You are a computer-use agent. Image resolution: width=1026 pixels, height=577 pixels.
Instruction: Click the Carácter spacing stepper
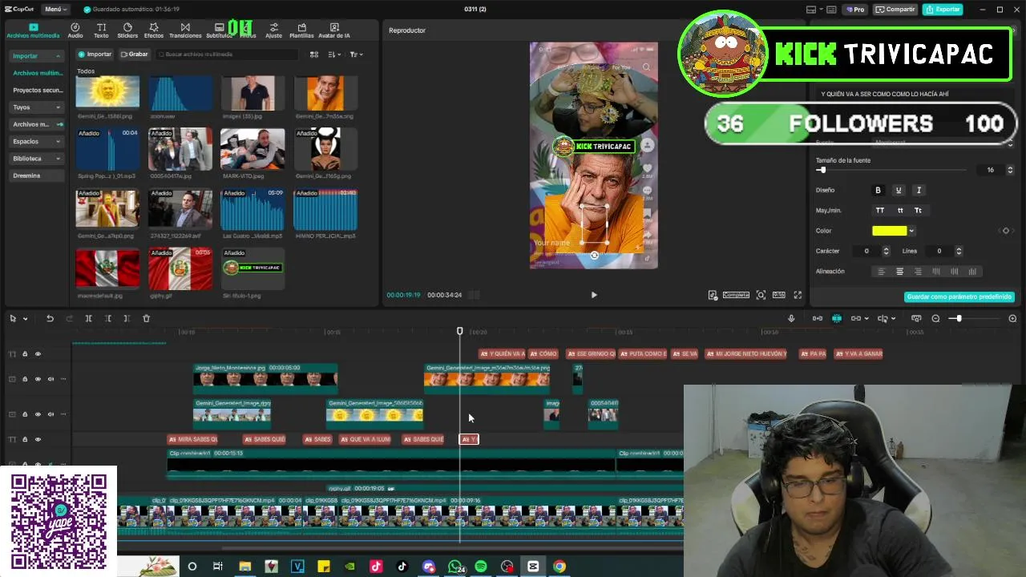[887, 251]
